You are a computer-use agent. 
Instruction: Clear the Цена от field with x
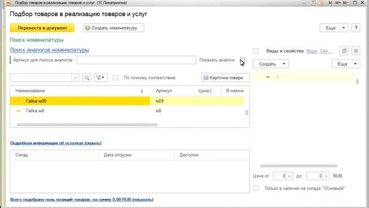pyautogui.click(x=289, y=176)
